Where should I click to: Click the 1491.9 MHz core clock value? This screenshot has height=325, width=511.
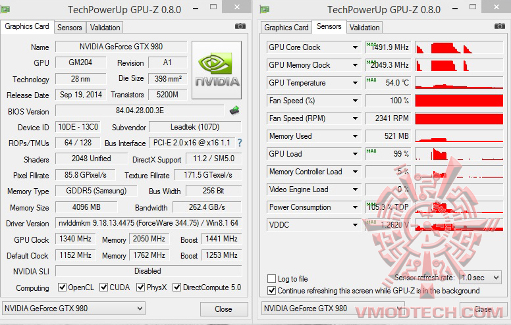(388, 47)
